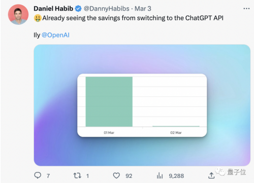Open the @OpenAI mention link
The height and width of the screenshot is (183, 254).
click(x=55, y=35)
